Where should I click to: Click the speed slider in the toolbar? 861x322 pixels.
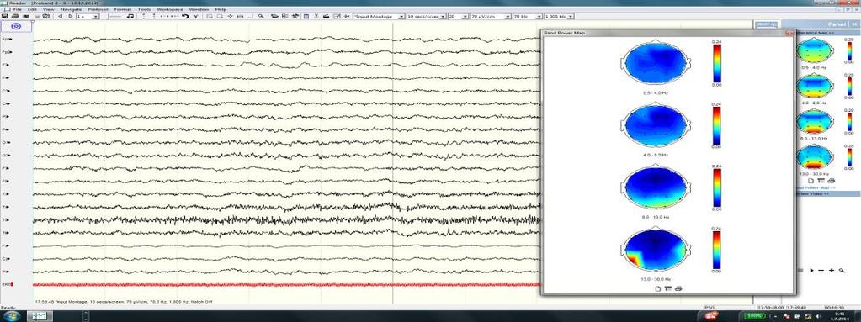pyautogui.click(x=115, y=17)
